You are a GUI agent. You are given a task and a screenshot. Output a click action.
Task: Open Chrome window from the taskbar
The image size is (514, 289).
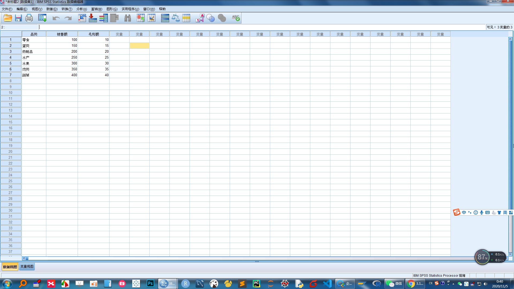click(415, 284)
